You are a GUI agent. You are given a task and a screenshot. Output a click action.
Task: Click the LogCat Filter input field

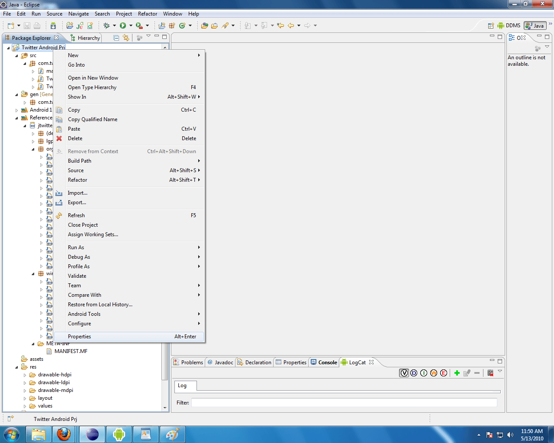pyautogui.click(x=344, y=403)
